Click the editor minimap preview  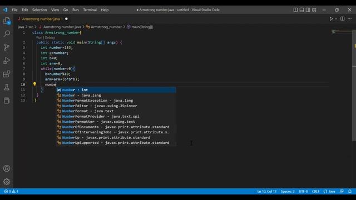click(x=342, y=32)
